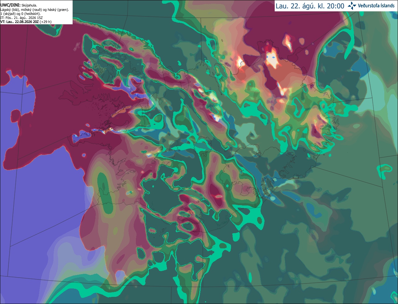
Task: Select the IT: Fös. 21. ágú. 2026 15Z line
Action: point(21,18)
